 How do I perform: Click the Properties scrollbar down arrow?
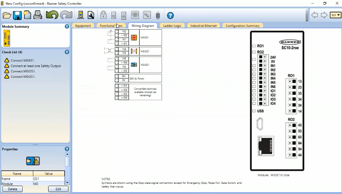point(67,182)
